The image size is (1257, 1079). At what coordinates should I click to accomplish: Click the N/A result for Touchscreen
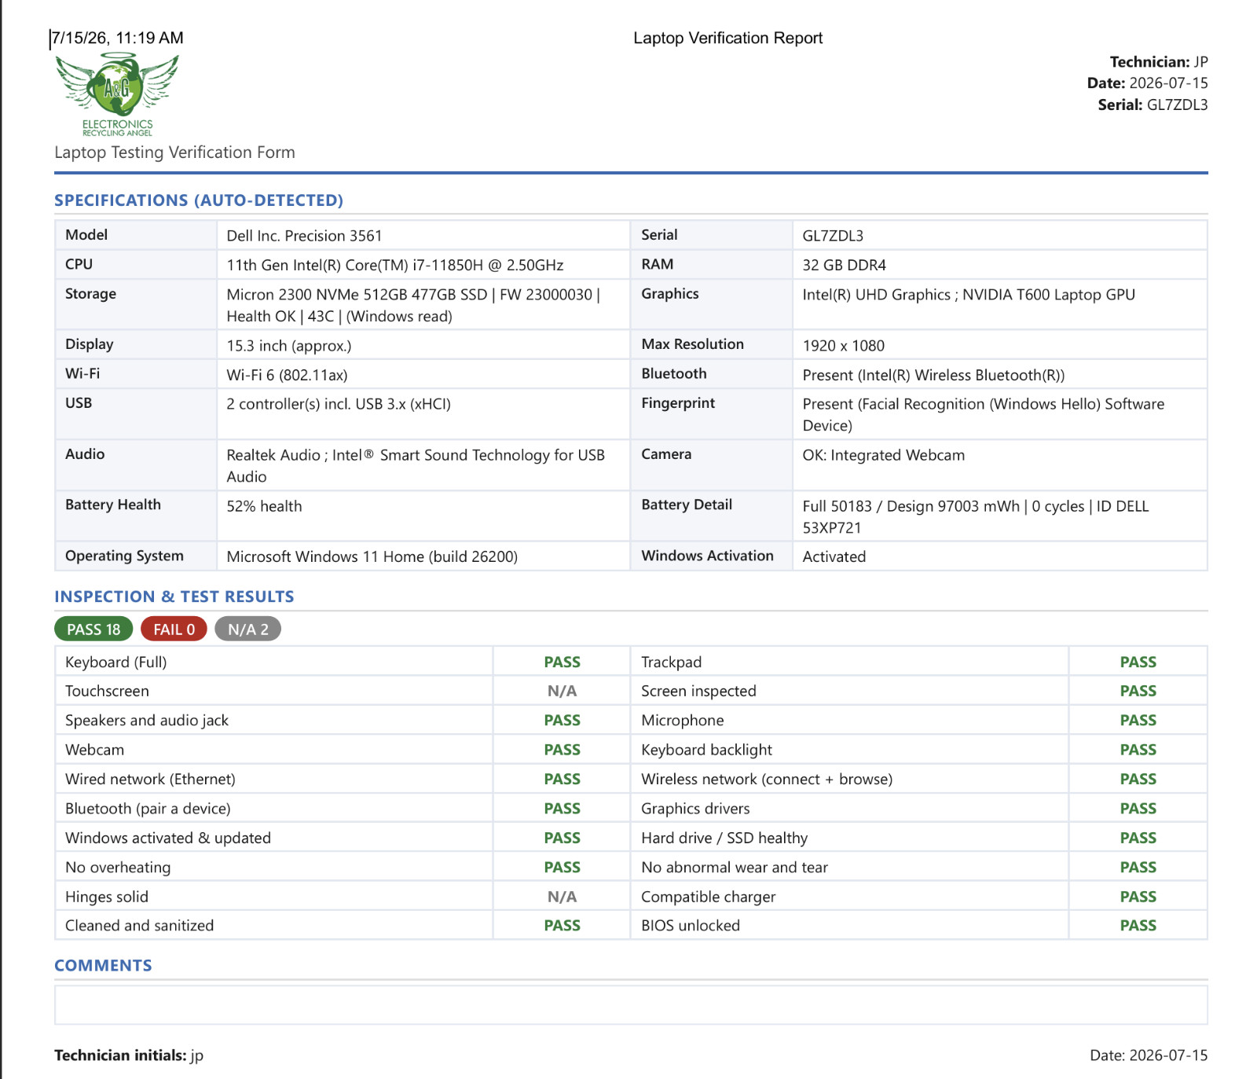(x=562, y=691)
